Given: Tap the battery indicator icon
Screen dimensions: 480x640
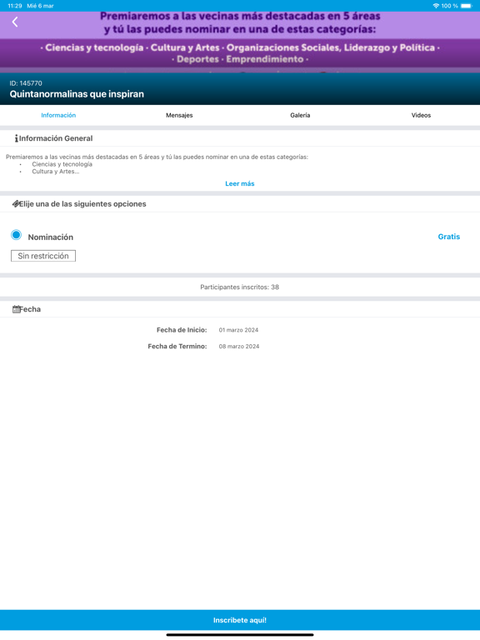Looking at the screenshot, I should [x=467, y=6].
